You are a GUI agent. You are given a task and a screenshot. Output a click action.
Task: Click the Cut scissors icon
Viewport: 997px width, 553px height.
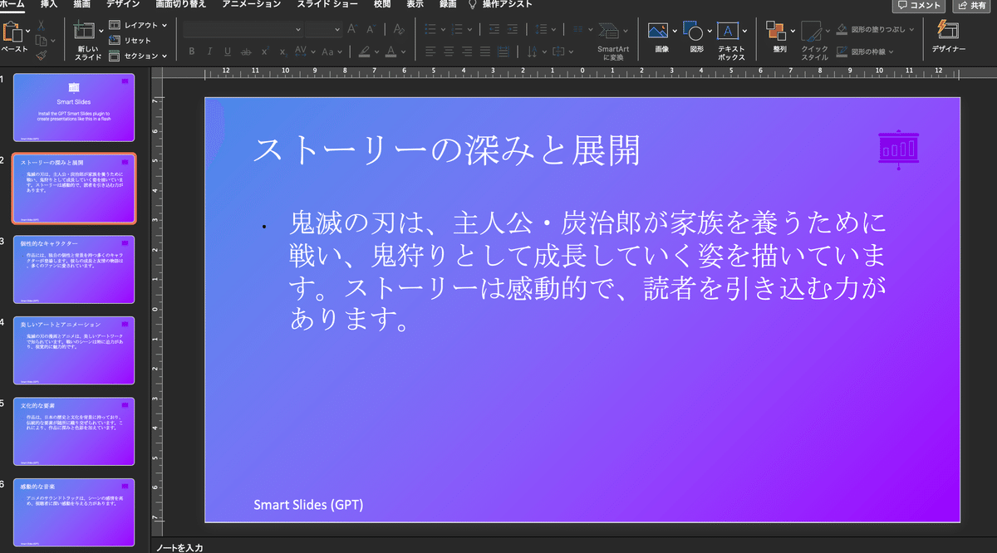[x=41, y=26]
